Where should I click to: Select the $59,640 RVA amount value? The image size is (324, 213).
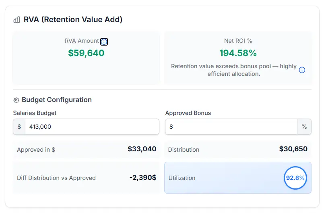tap(86, 53)
